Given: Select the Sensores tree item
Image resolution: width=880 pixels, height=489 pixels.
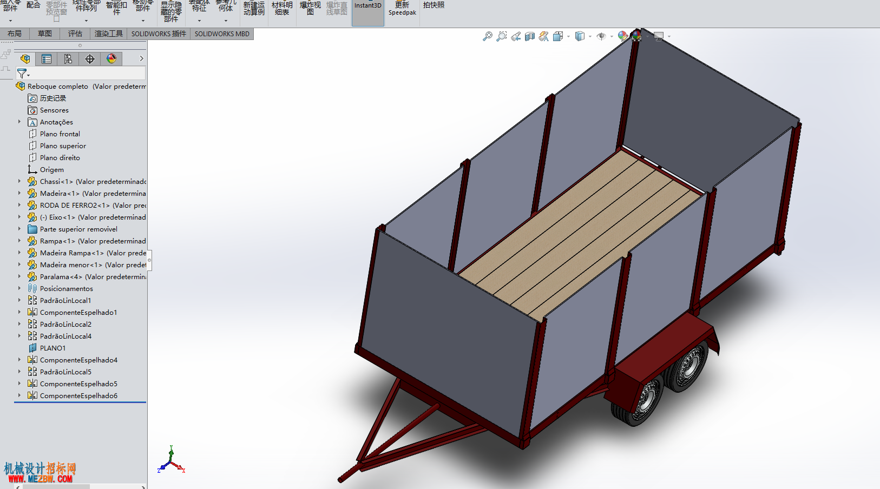Looking at the screenshot, I should tap(54, 110).
